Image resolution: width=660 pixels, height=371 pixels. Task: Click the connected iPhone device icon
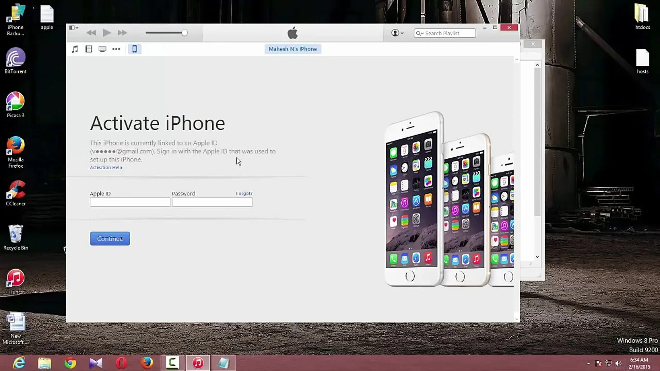pos(134,49)
